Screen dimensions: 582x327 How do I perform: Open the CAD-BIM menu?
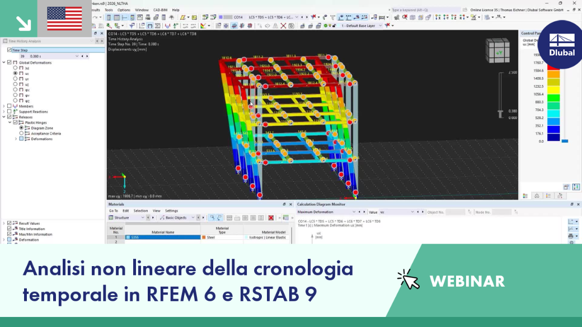(x=161, y=10)
